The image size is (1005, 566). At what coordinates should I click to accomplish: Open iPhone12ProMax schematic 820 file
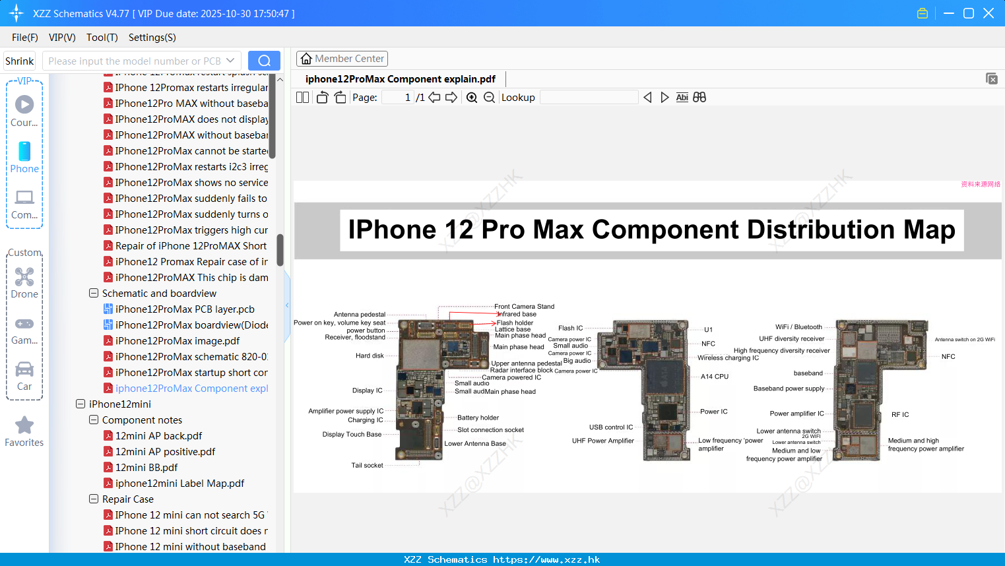click(x=185, y=357)
